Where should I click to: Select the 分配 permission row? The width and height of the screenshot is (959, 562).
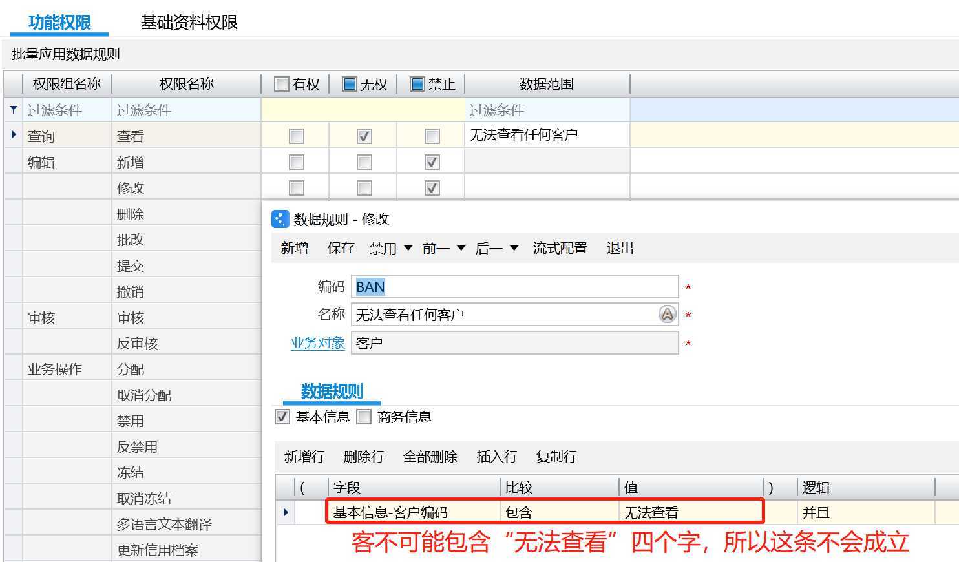(x=187, y=369)
